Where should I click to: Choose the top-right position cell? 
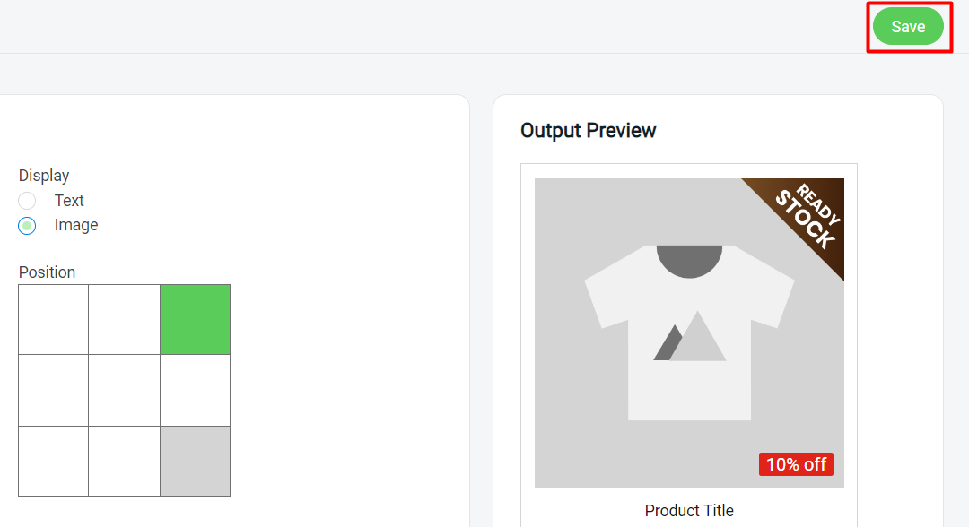195,319
